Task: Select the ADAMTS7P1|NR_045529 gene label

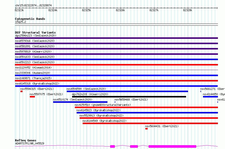Action: pos(30,143)
